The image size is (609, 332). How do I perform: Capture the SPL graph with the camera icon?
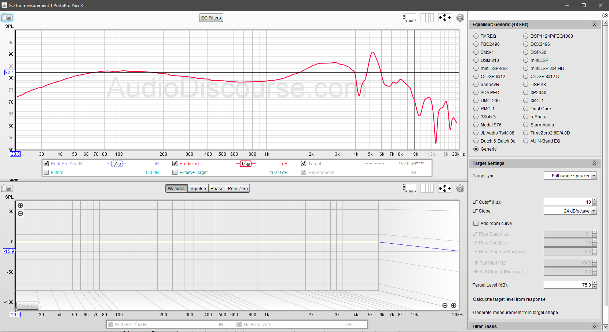pyautogui.click(x=7, y=17)
